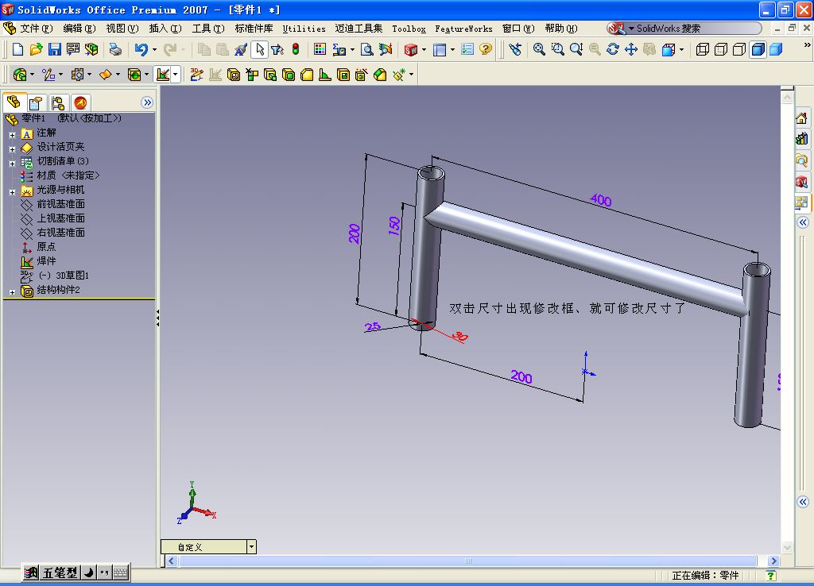
Task: Click the 400 dimension on the model
Action: coord(601,199)
